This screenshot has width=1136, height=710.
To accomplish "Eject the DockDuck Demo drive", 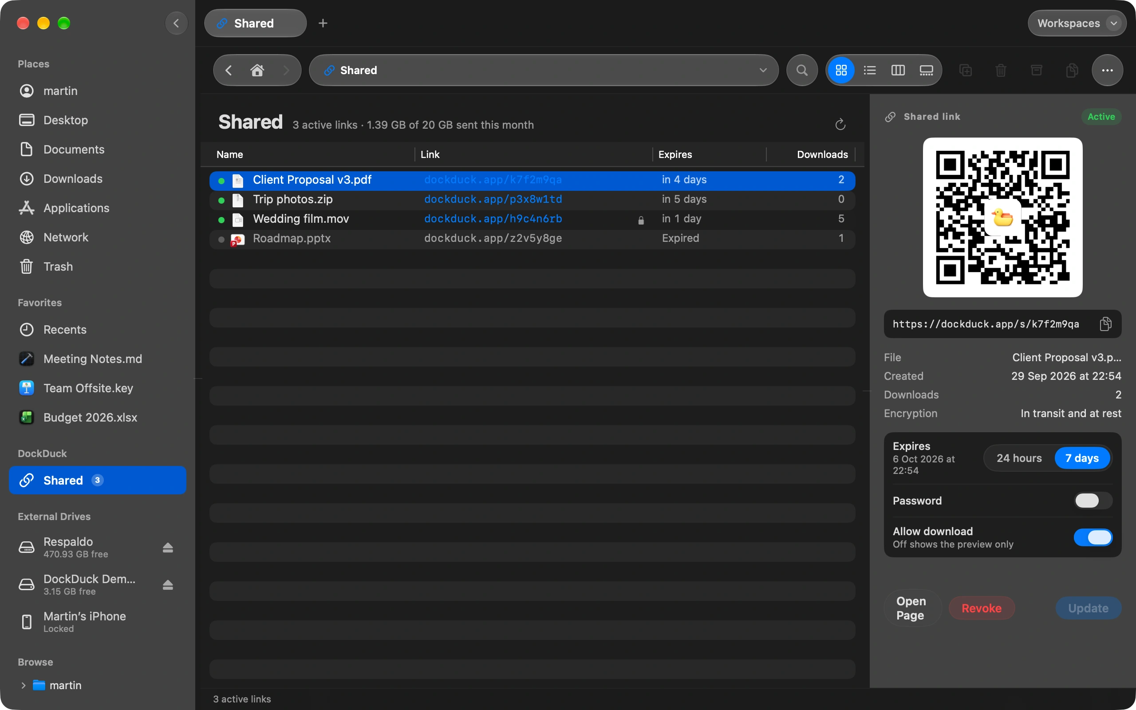I will click(x=168, y=584).
